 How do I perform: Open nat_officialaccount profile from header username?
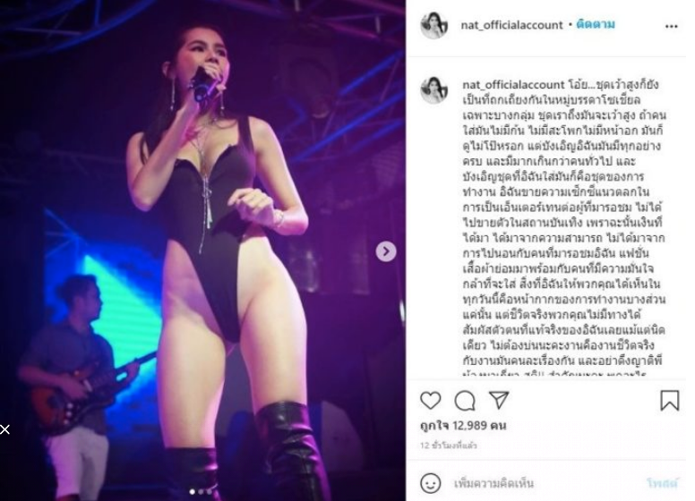(511, 25)
